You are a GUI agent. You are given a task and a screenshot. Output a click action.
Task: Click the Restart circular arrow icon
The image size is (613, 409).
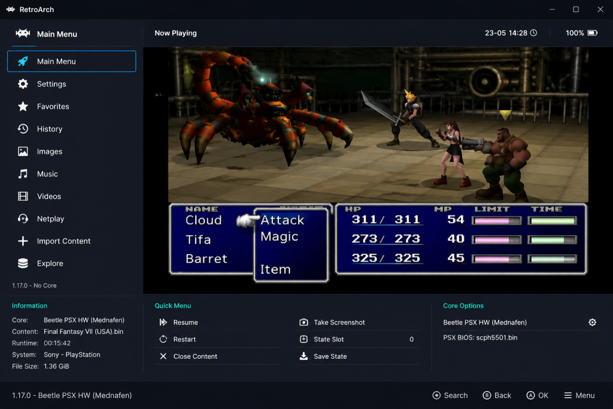click(163, 339)
